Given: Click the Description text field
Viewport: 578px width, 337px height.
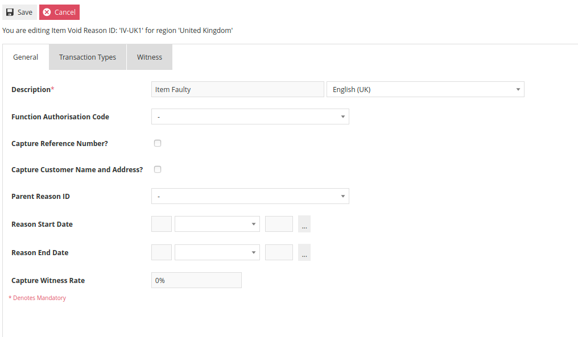Looking at the screenshot, I should tap(237, 89).
